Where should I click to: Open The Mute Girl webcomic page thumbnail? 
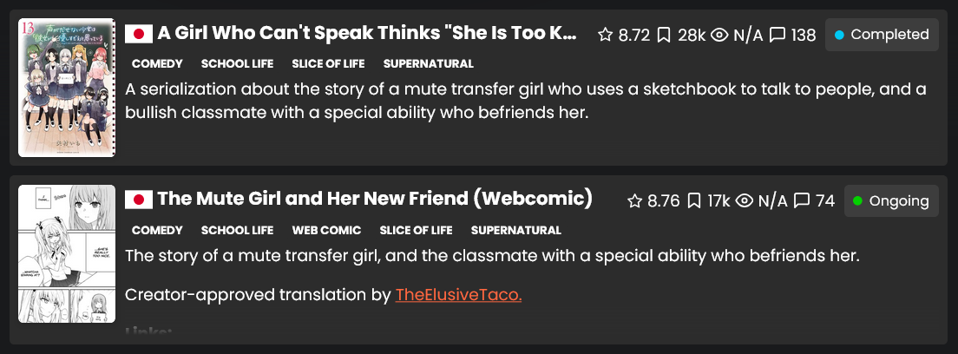coord(67,253)
